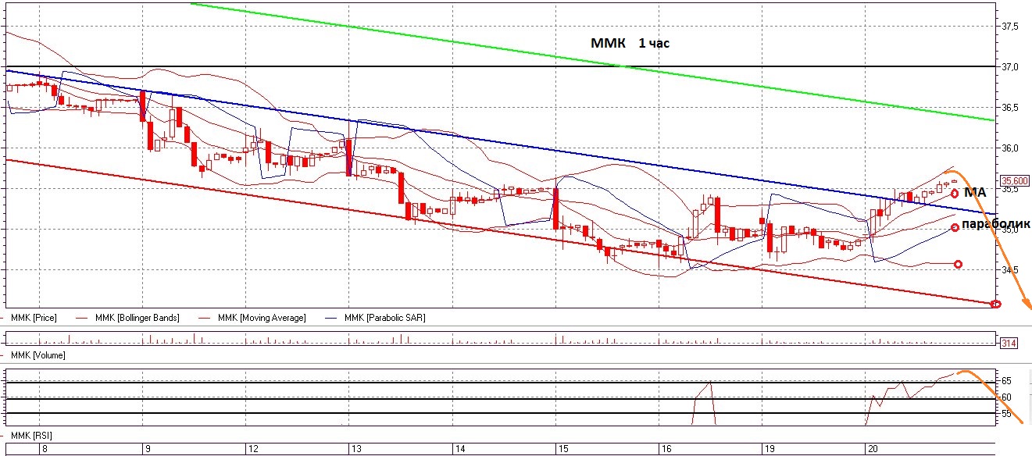Click date label 20 on time axis

tap(873, 450)
